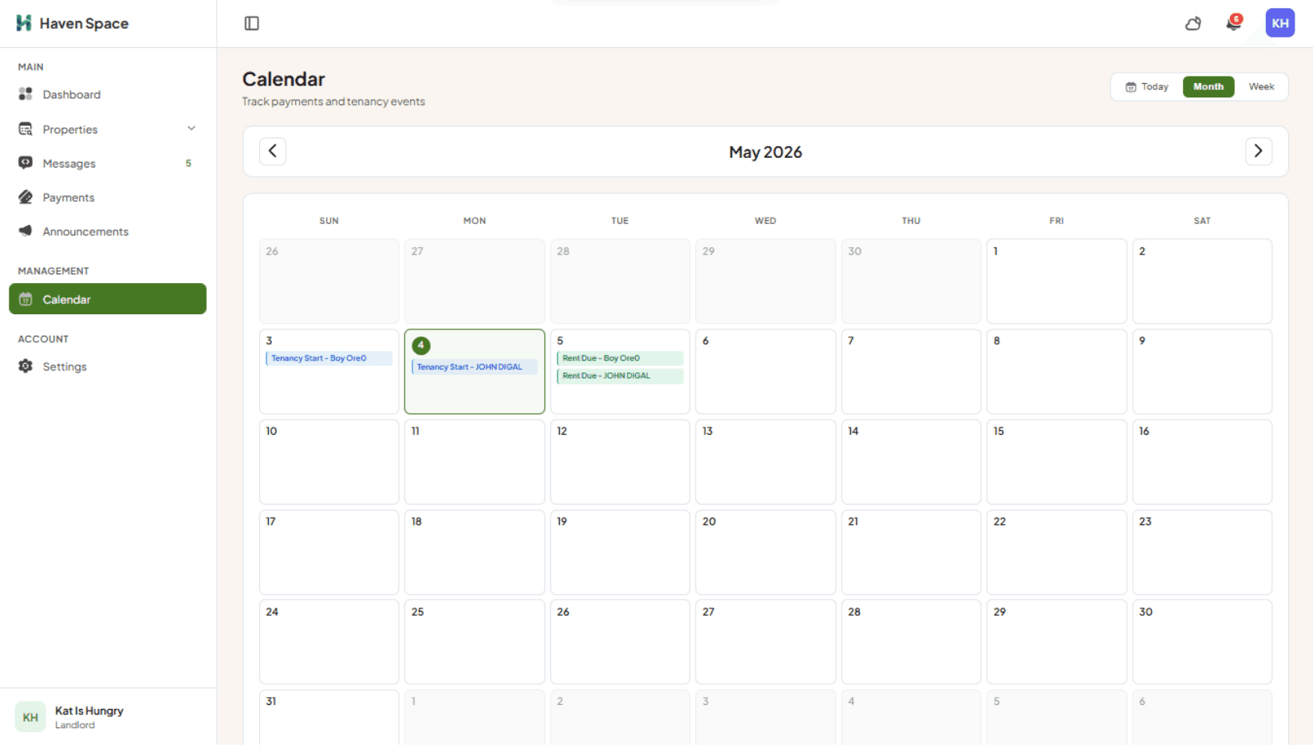
Task: Click the Messages unread count 5
Action: point(188,163)
